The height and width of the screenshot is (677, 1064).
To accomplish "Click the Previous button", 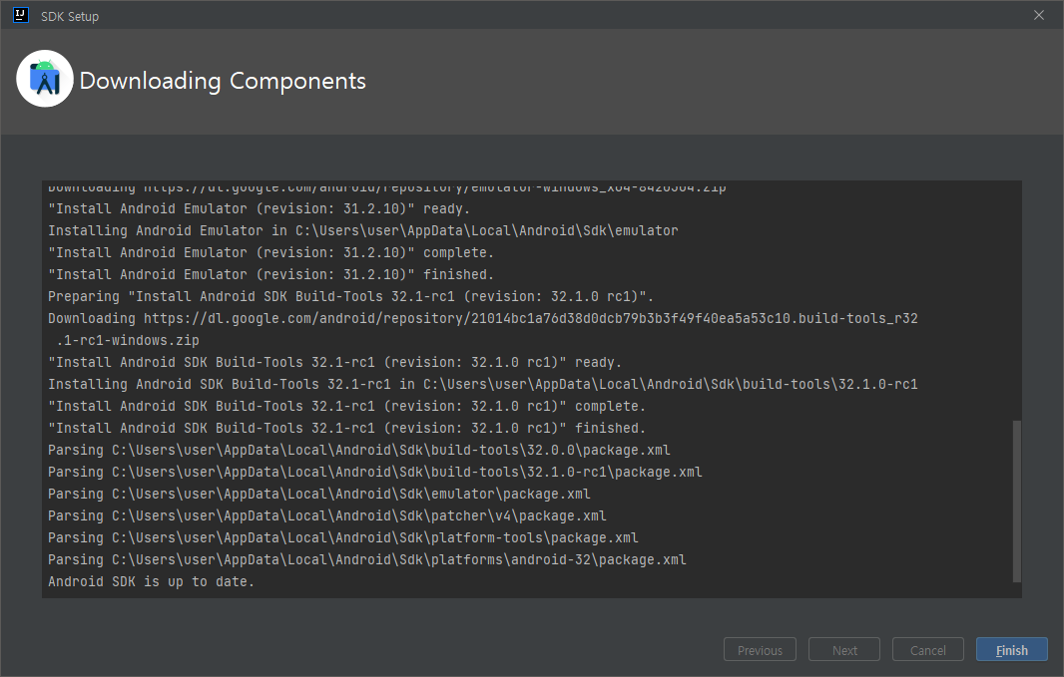I will (x=760, y=649).
